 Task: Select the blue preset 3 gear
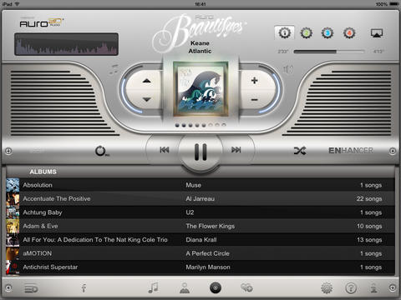(x=327, y=33)
